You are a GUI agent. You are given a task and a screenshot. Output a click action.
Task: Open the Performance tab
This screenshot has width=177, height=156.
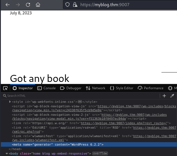click(x=150, y=88)
